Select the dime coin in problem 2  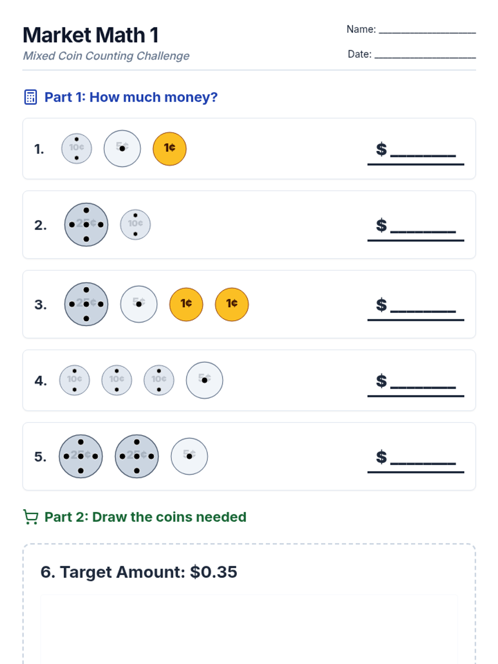pyautogui.click(x=135, y=225)
